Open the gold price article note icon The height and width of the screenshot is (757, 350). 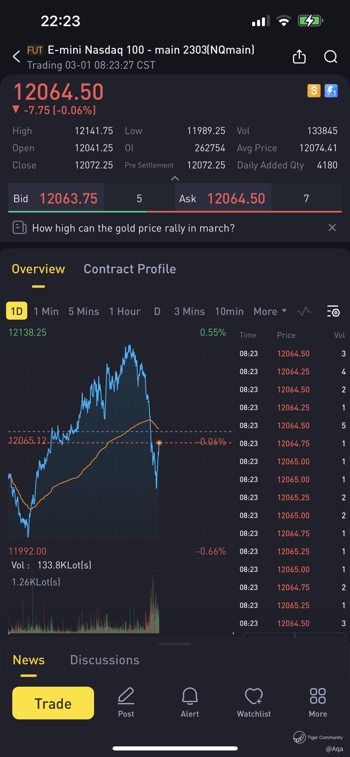pos(19,228)
